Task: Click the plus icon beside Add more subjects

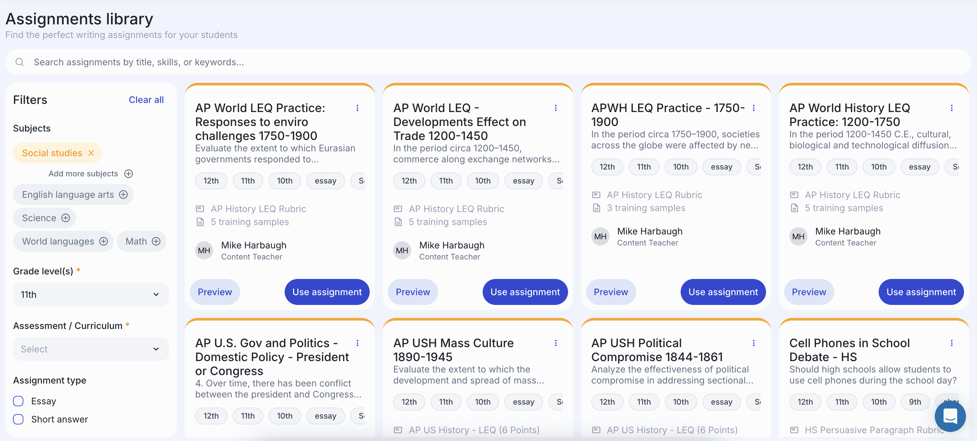Action: (x=129, y=173)
